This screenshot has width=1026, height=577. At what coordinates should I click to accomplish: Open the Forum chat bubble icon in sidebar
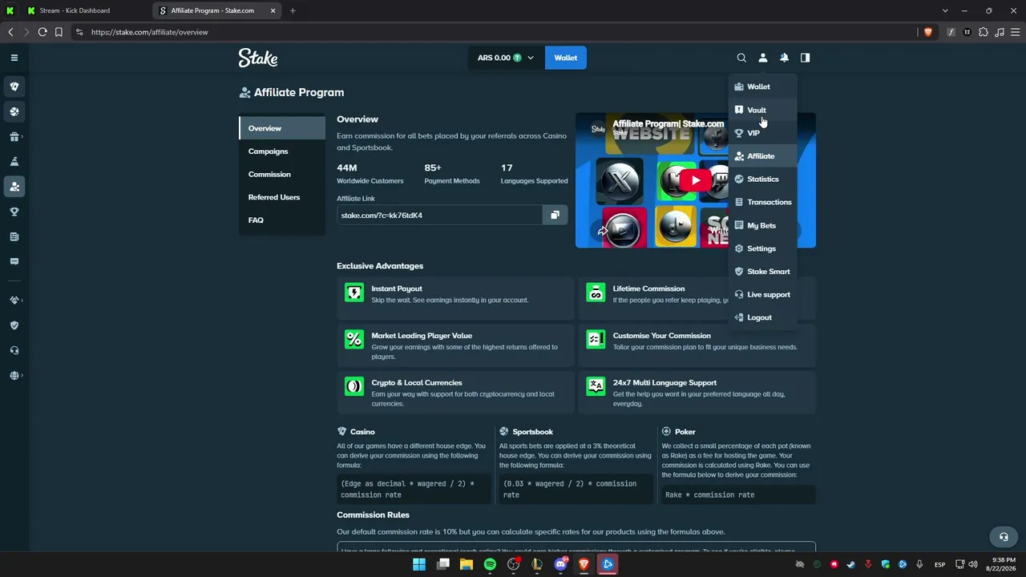(x=14, y=261)
